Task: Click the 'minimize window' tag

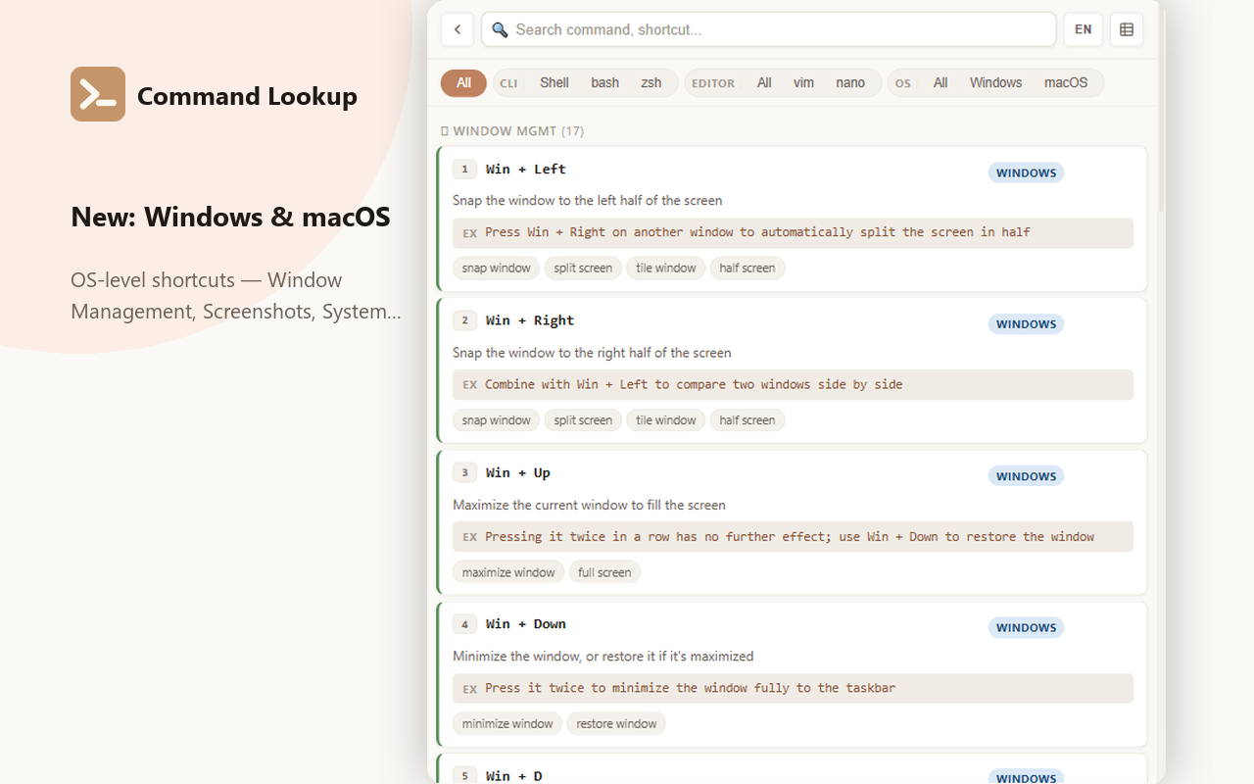Action: 507,724
